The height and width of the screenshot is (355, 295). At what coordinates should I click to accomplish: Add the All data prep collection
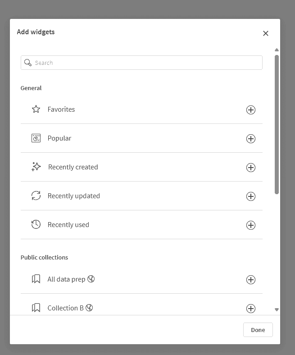(251, 280)
